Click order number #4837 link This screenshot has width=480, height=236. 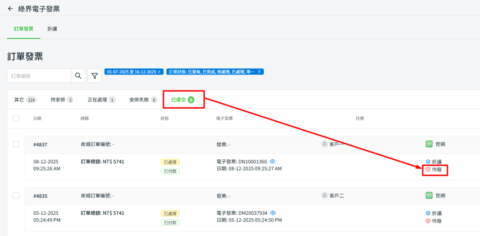click(x=40, y=145)
